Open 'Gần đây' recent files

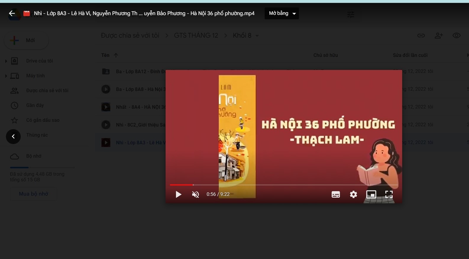[35, 105]
